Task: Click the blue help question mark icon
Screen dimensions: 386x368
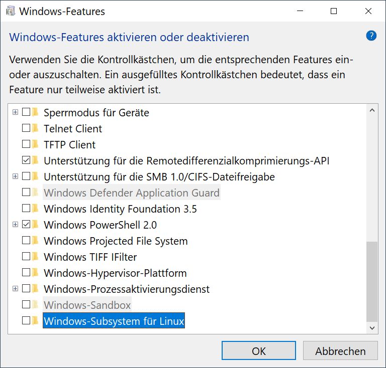Action: 371,36
